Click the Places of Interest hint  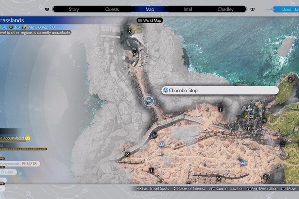pos(189,189)
